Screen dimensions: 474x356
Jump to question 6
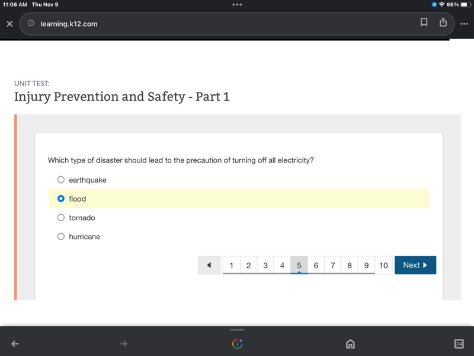tap(316, 265)
